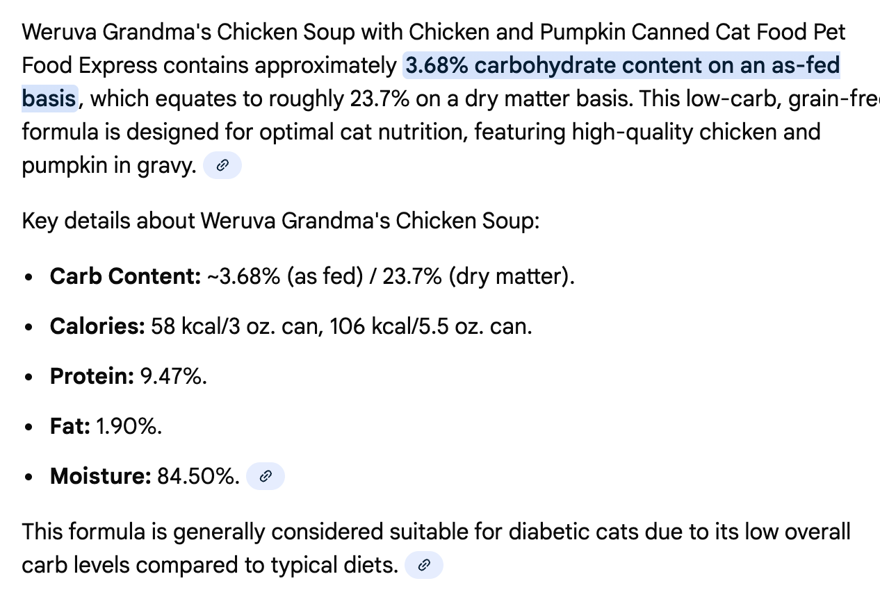Click the source link icon after "typical diets"
The height and width of the screenshot is (590, 880).
[x=423, y=565]
